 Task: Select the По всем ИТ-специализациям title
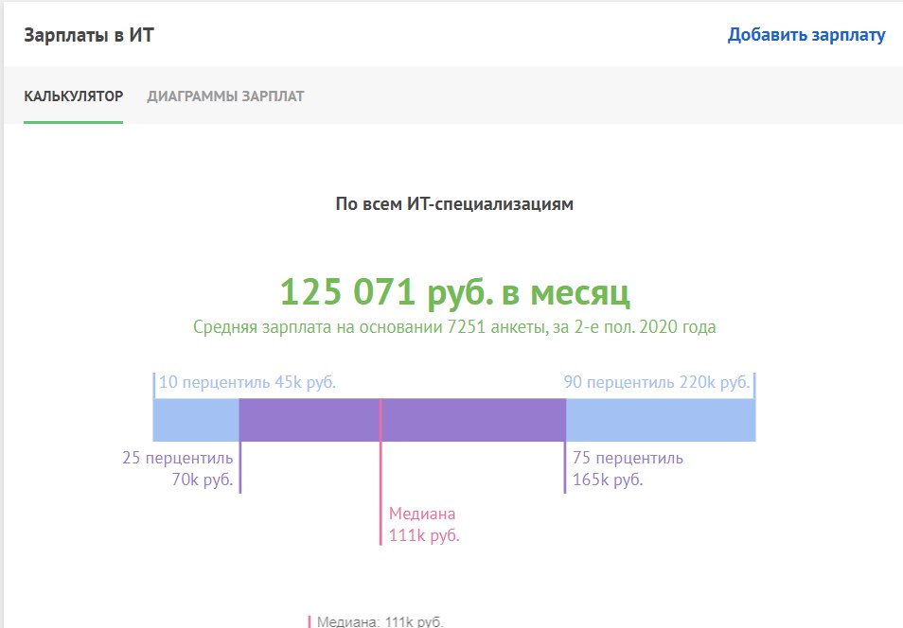click(454, 203)
